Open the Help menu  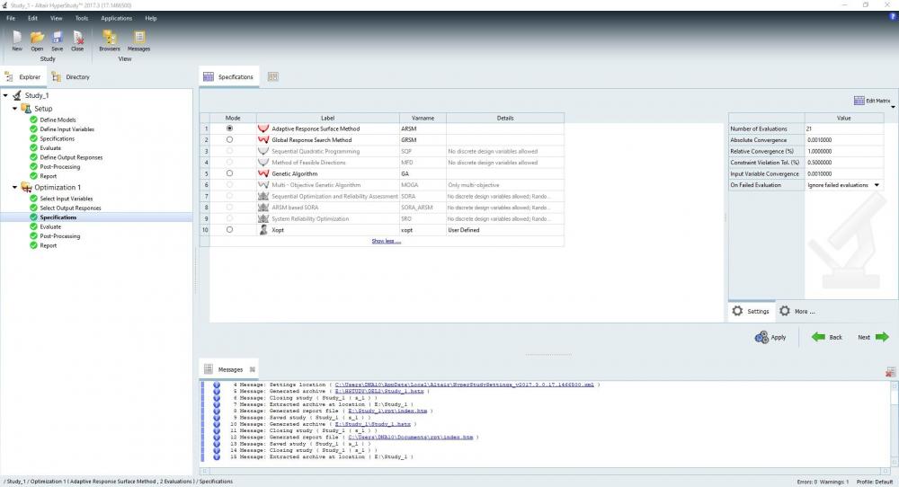151,18
